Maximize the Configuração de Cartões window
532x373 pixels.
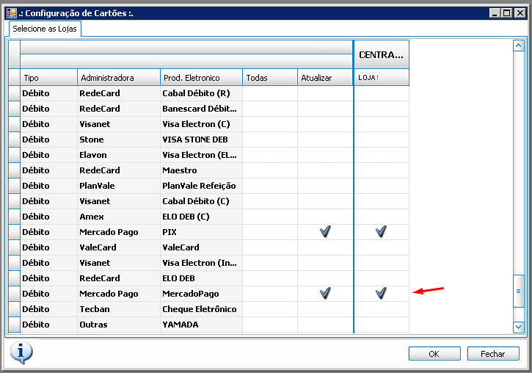(x=507, y=13)
